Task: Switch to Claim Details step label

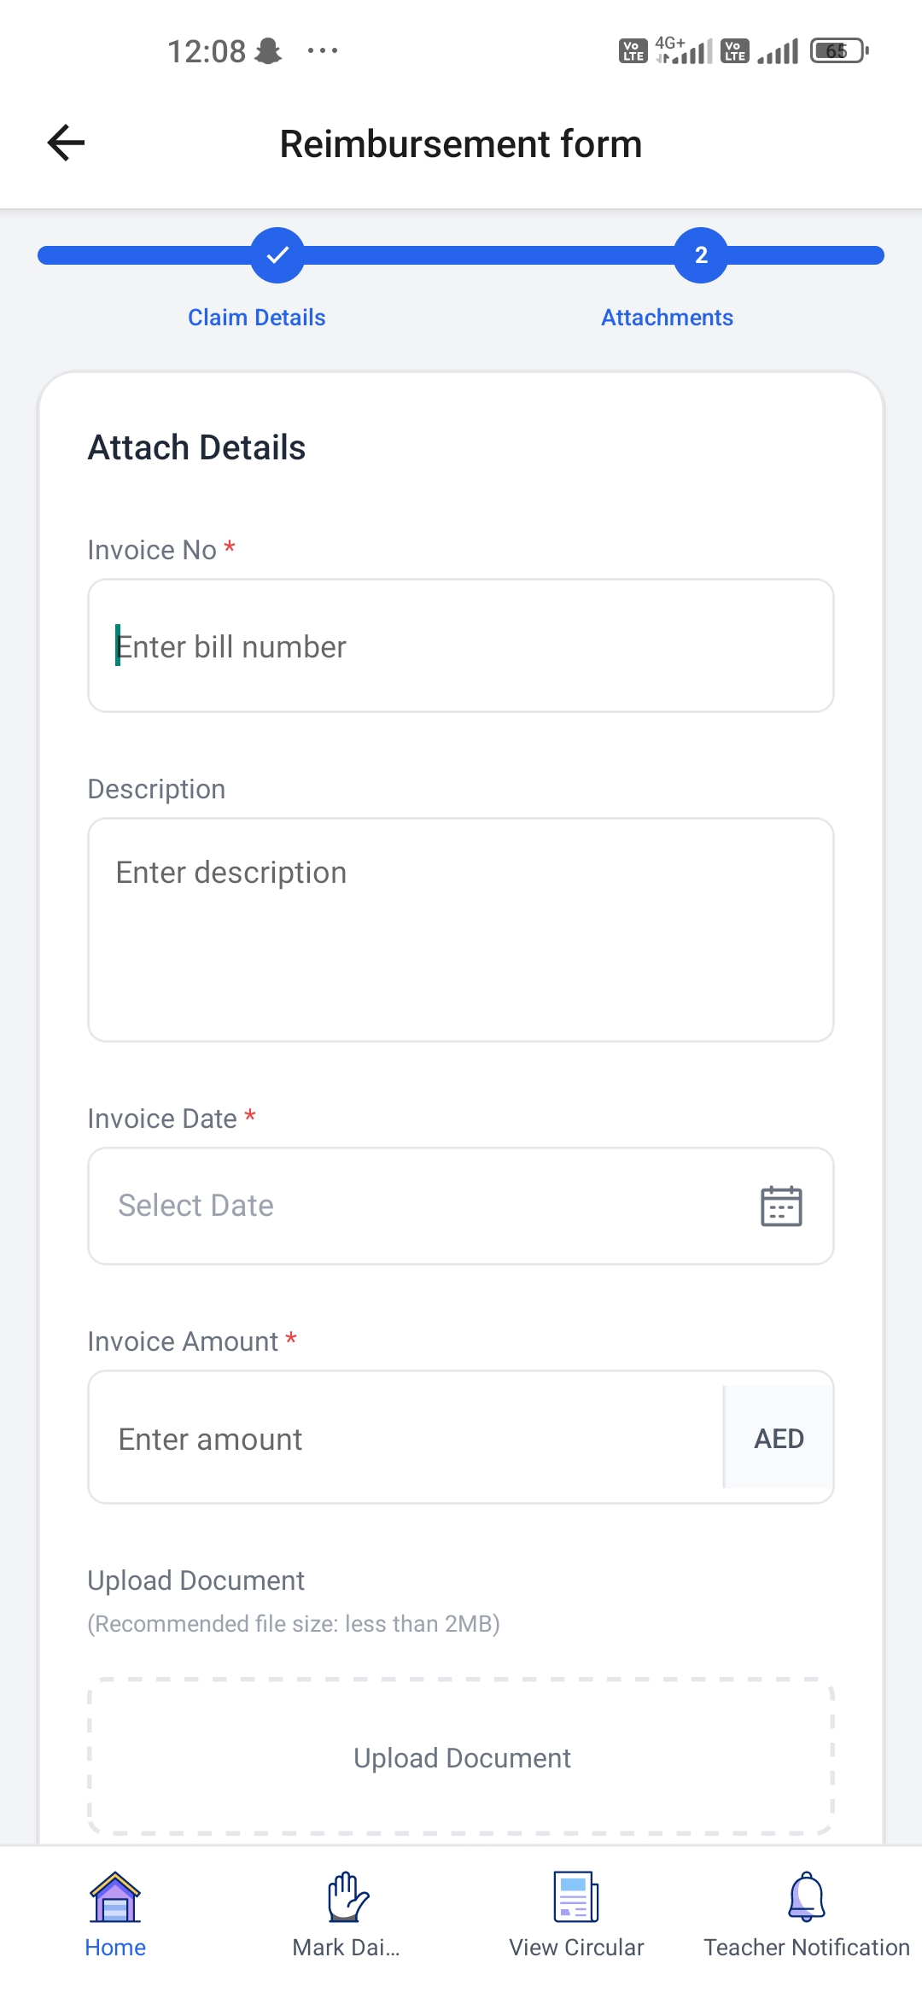Action: 257,318
